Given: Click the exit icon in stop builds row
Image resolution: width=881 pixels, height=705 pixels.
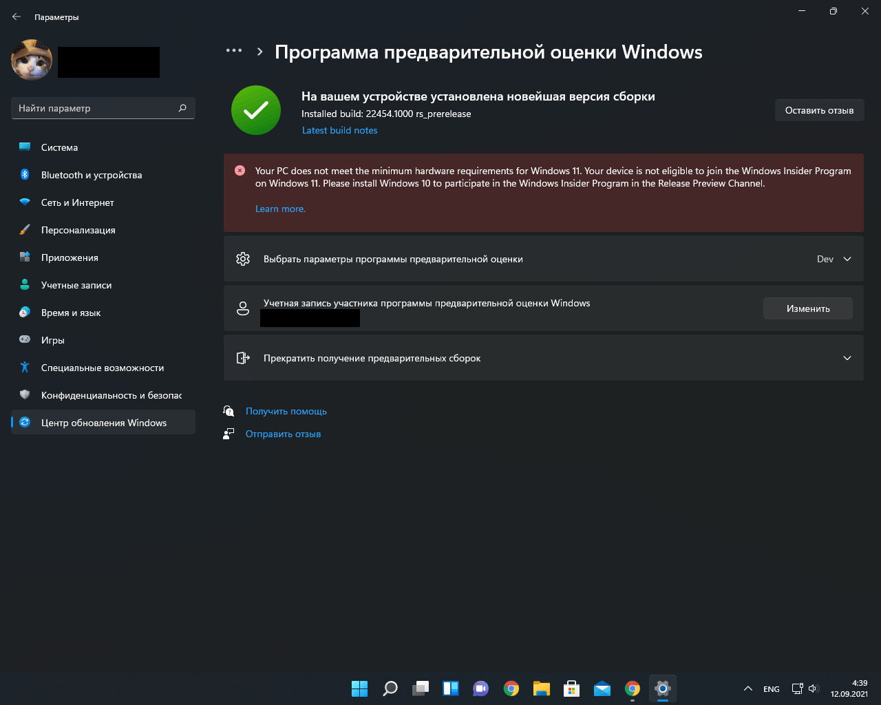Looking at the screenshot, I should 243,358.
